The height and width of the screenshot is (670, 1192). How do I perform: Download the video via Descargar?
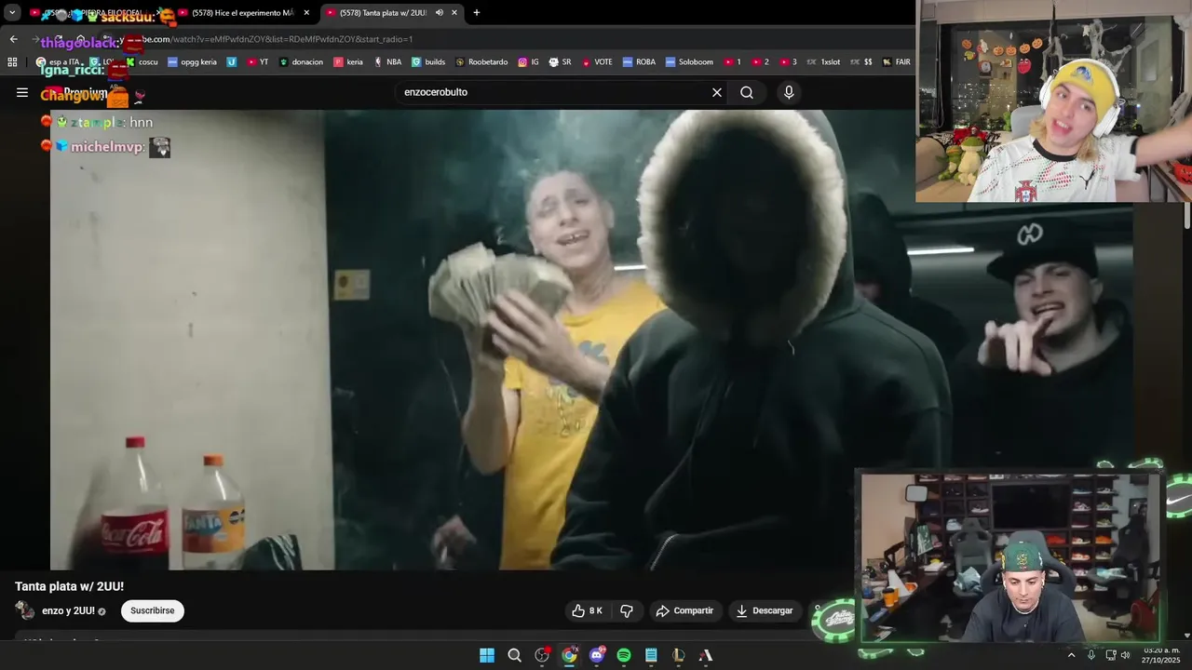click(x=764, y=610)
